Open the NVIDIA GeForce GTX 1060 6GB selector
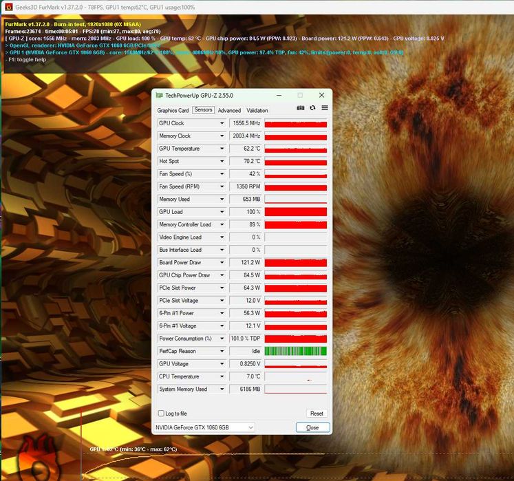 [x=204, y=427]
